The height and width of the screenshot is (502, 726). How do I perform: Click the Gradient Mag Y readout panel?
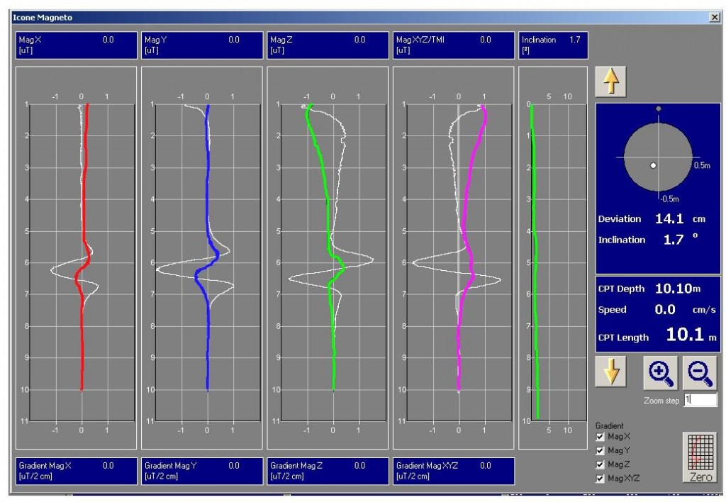tap(201, 470)
